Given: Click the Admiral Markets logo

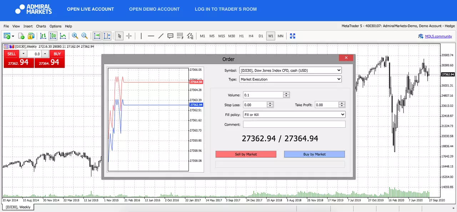Looking at the screenshot, I should pyautogui.click(x=34, y=9).
